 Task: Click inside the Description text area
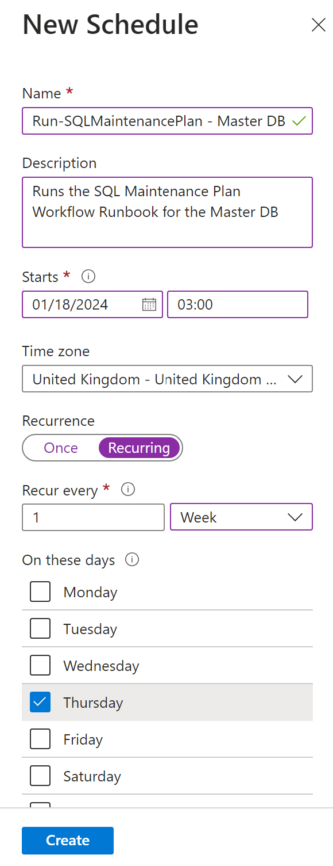(168, 212)
